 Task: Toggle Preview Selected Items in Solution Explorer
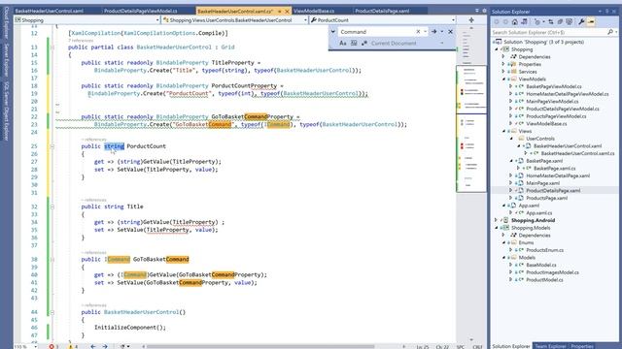[591, 22]
